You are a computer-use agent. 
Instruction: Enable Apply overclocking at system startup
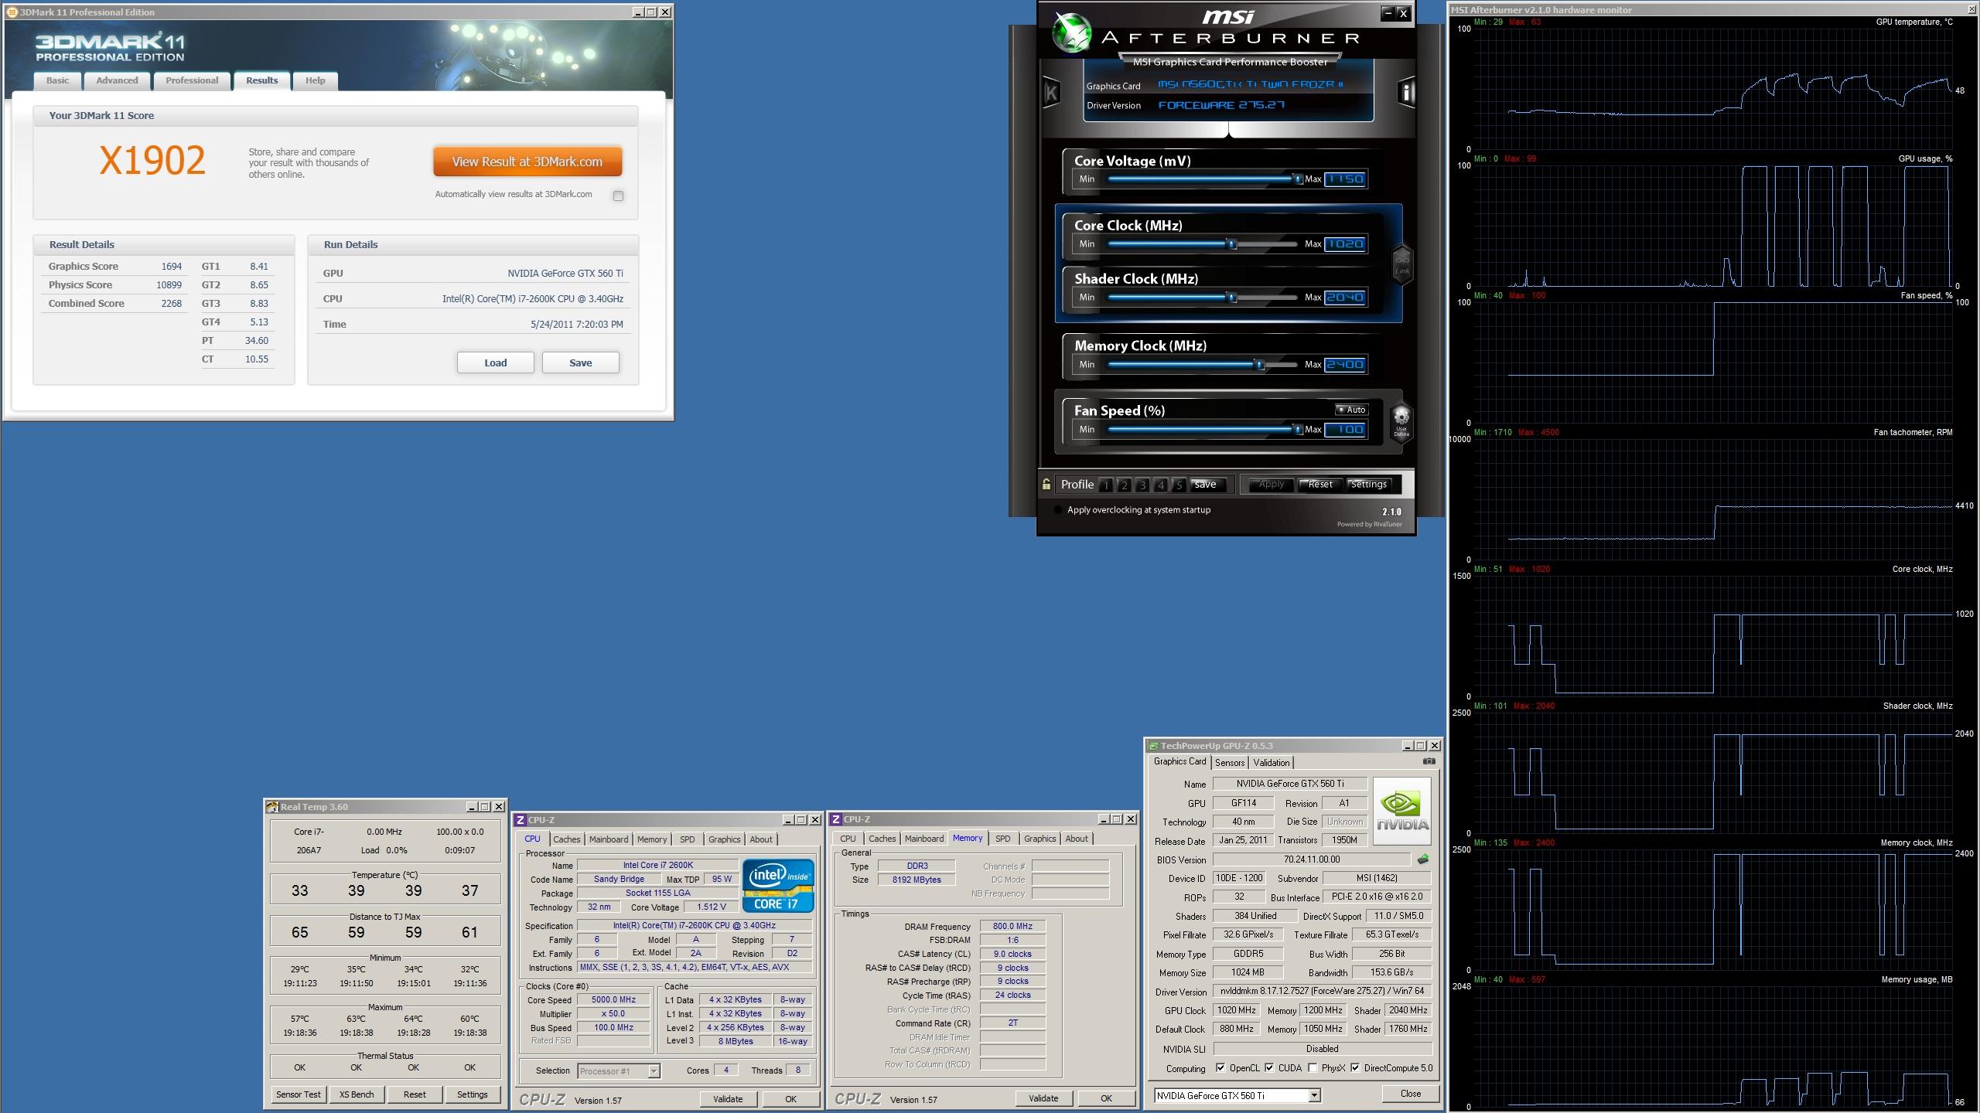(x=1057, y=510)
